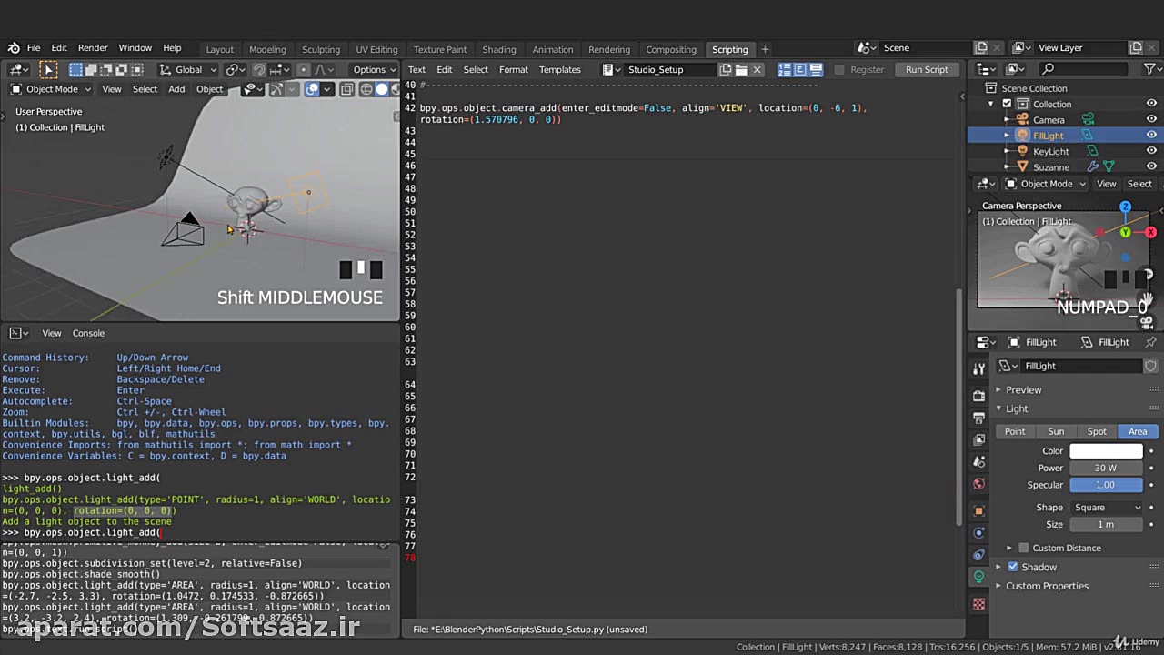Enable the Custom Distance checkbox
The width and height of the screenshot is (1164, 655).
tap(1024, 548)
